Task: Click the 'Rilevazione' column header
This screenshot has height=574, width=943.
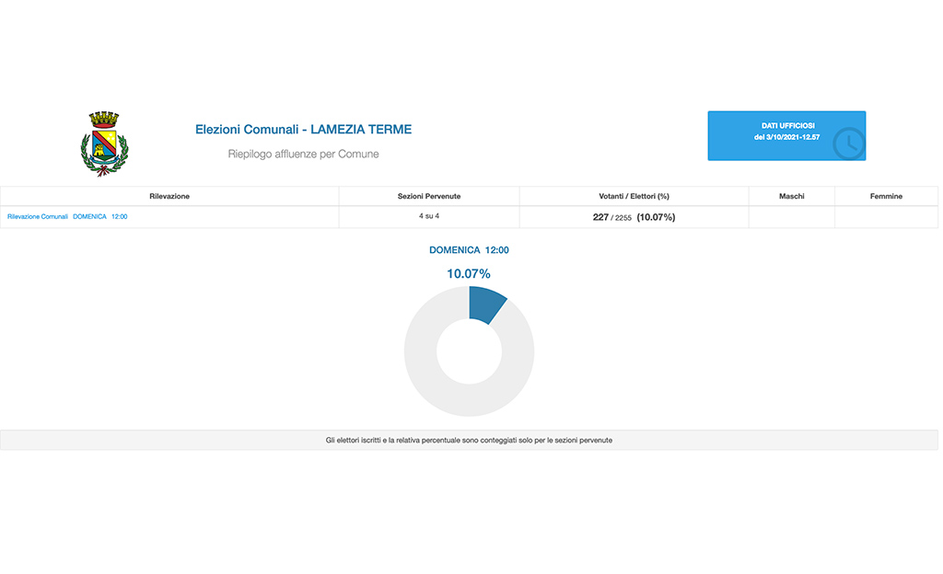Action: tap(169, 196)
